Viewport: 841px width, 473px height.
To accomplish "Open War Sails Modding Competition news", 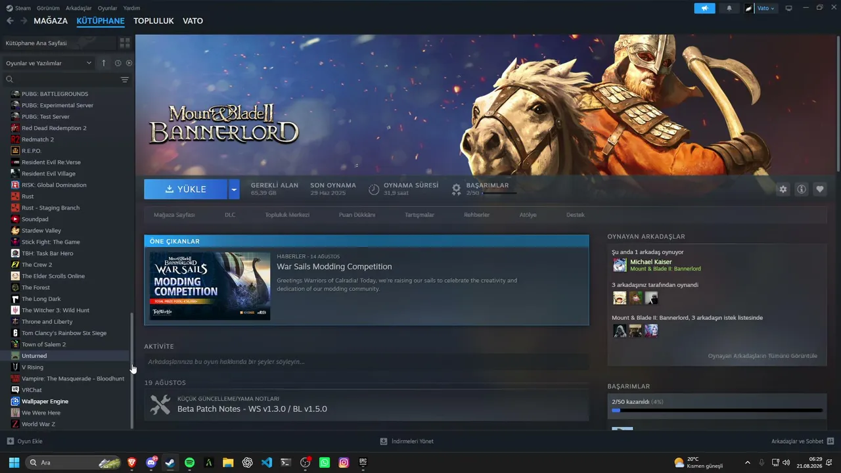I will pos(334,267).
